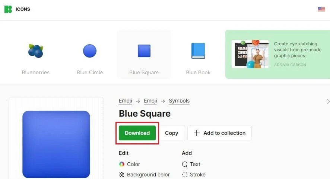The image size is (330, 179).
Task: Click the Carbon ad image
Action: pos(250,54)
